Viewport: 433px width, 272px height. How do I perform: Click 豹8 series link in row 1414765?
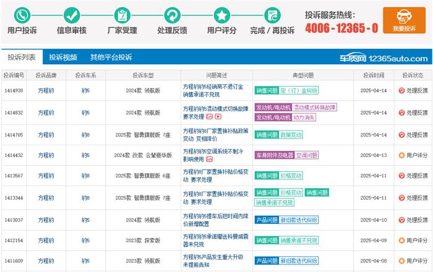85,135
